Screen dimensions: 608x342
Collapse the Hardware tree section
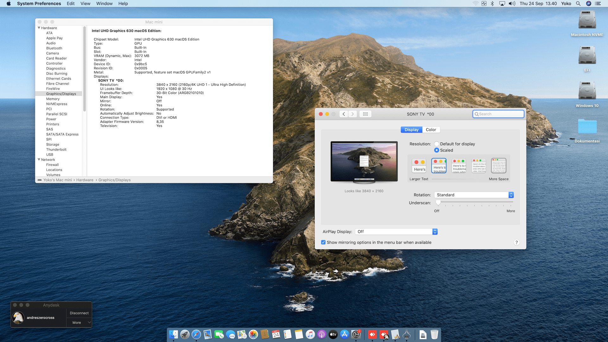point(39,28)
